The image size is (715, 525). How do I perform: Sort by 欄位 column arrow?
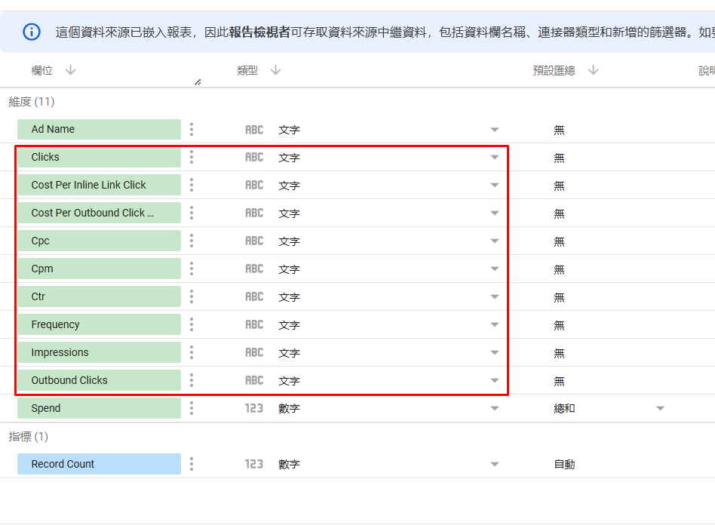click(71, 70)
